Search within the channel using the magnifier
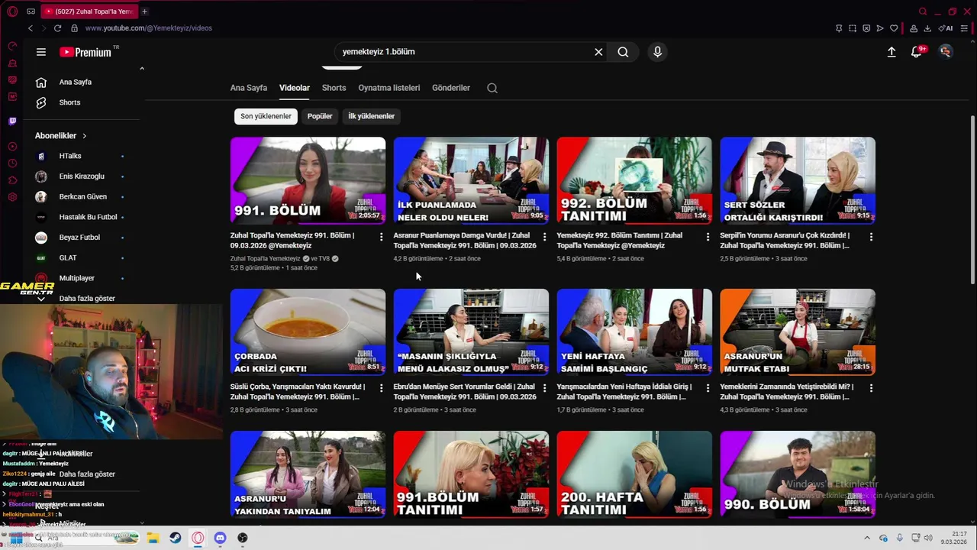Screen dimensions: 977x550 (x=492, y=88)
